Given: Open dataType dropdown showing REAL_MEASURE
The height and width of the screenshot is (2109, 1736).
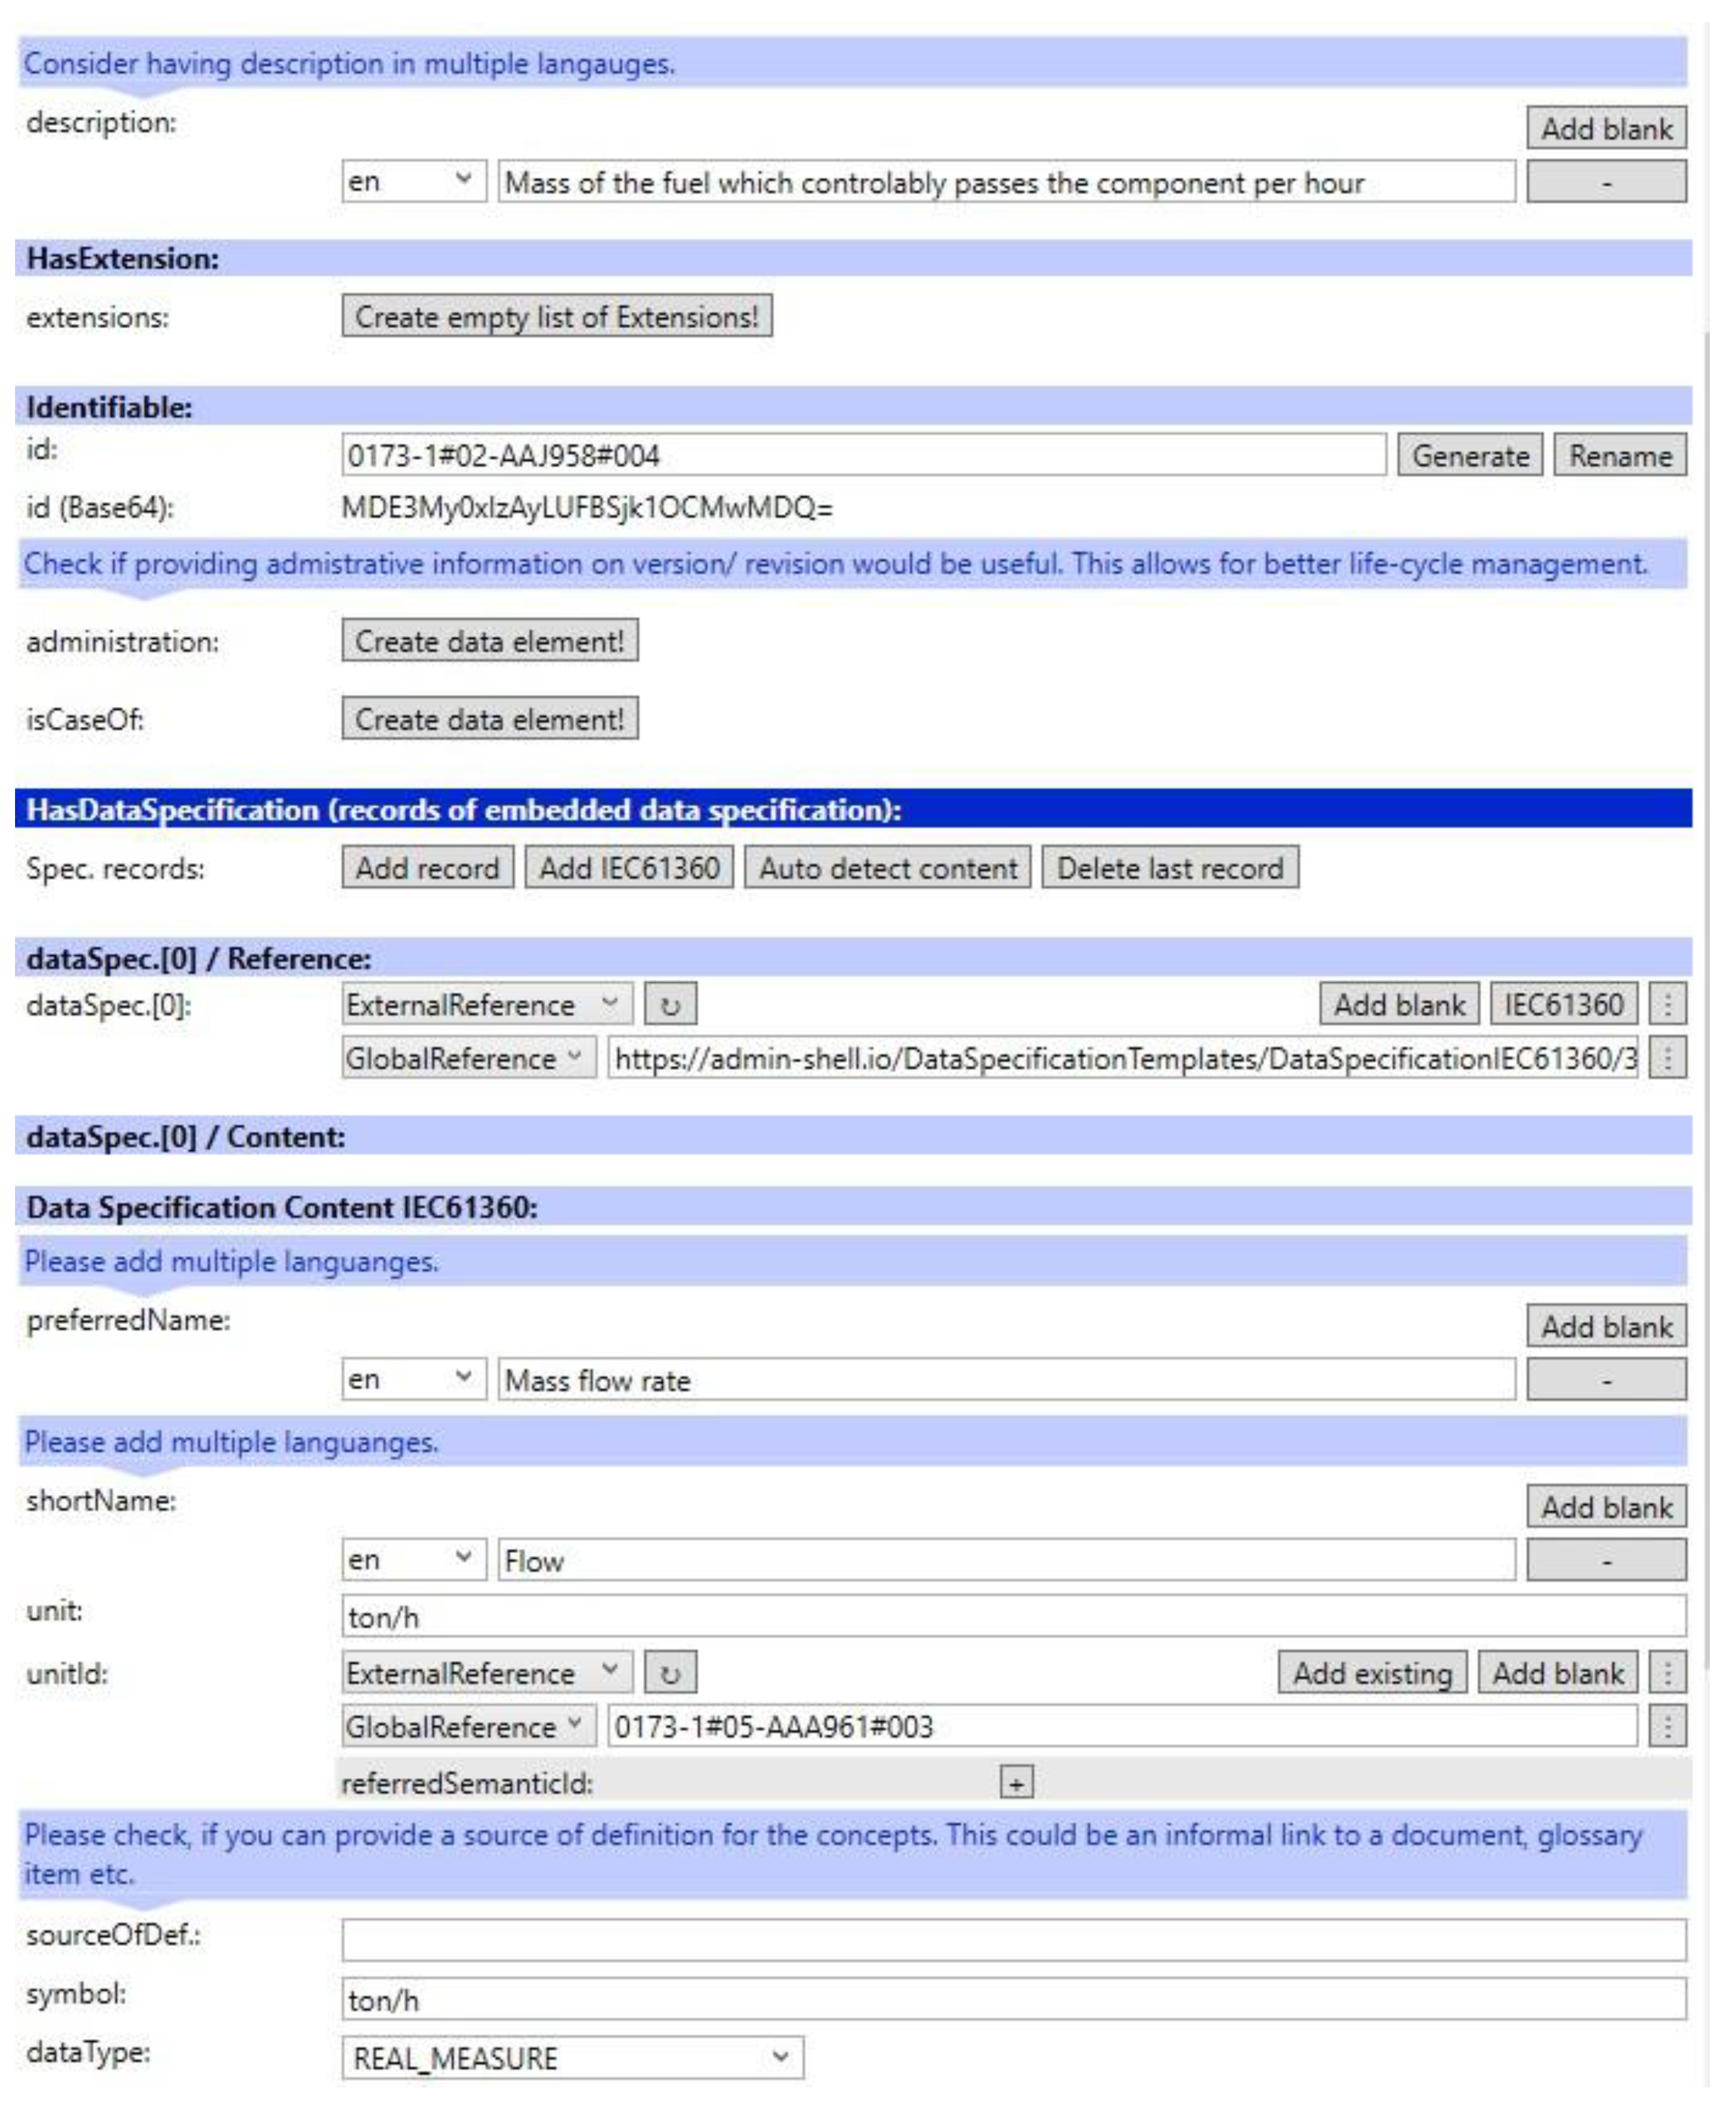Looking at the screenshot, I should [571, 2057].
